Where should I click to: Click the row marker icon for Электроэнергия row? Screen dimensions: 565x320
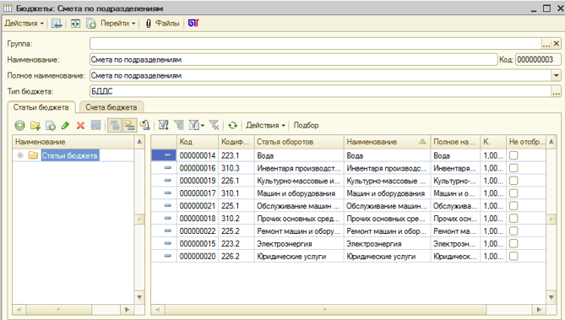167,243
